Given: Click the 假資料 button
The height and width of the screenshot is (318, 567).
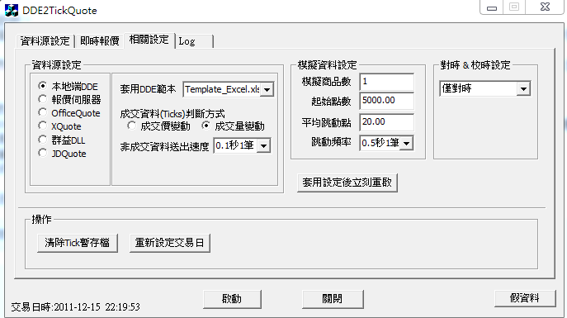Looking at the screenshot, I should point(525,298).
